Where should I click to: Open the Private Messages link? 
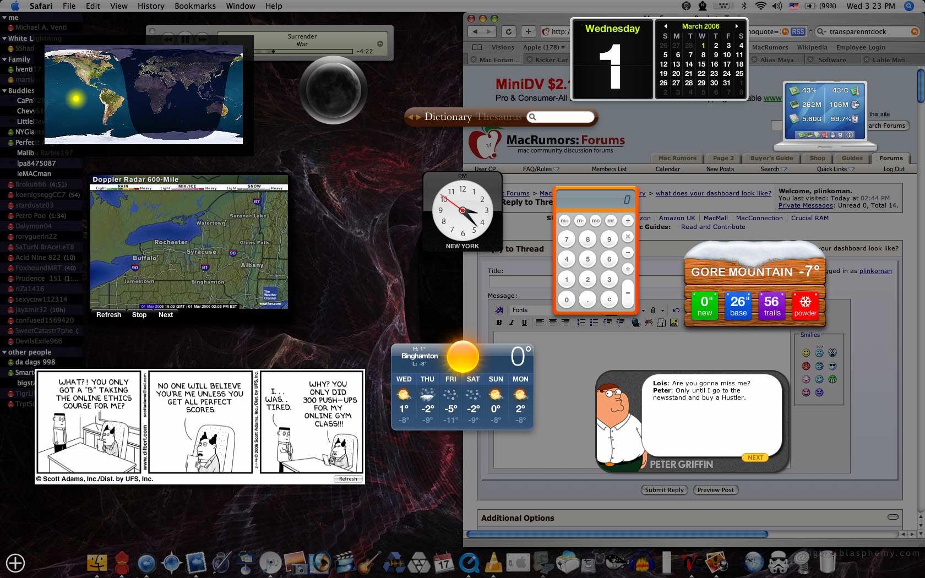tap(806, 205)
